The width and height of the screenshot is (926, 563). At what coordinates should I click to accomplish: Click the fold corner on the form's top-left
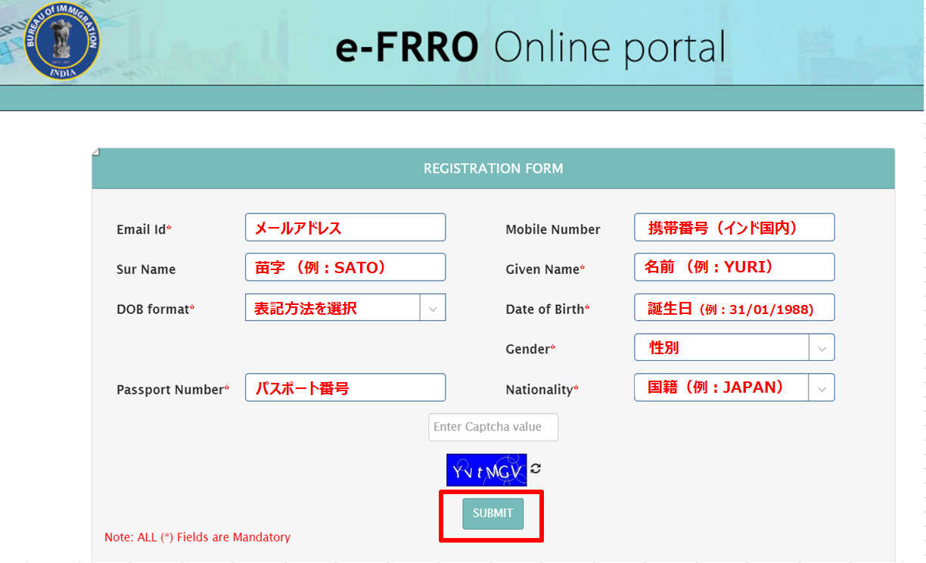point(96,151)
